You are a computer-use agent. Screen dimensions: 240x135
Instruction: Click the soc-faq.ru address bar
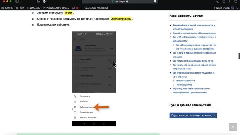(x=120, y=1)
